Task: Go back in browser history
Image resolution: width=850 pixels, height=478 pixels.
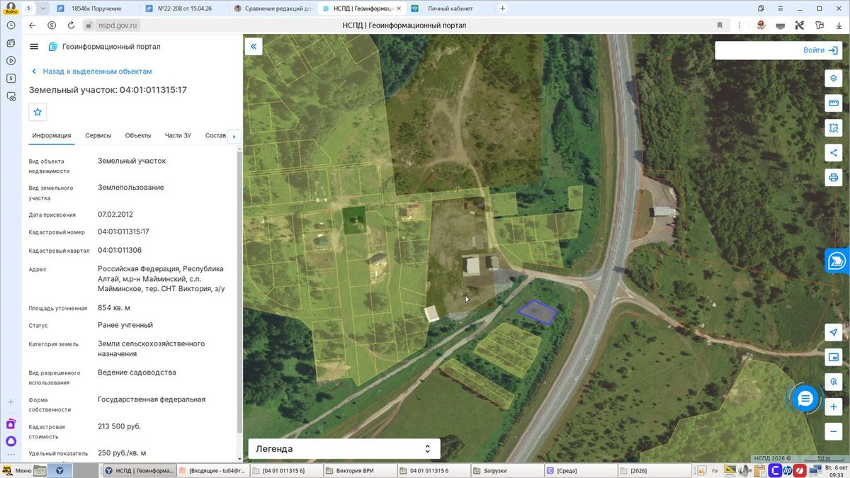Action: (x=32, y=25)
